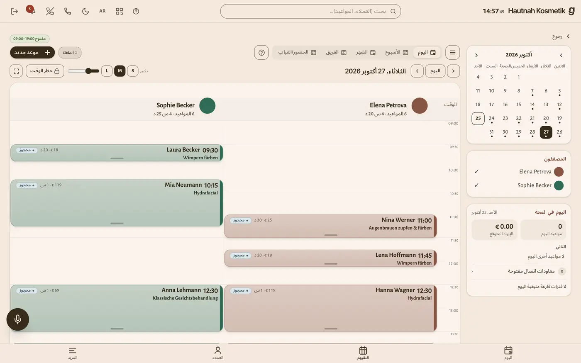The image size is (581, 363).
Task: Click the month chevron above the الأحد column
Action: (476, 55)
